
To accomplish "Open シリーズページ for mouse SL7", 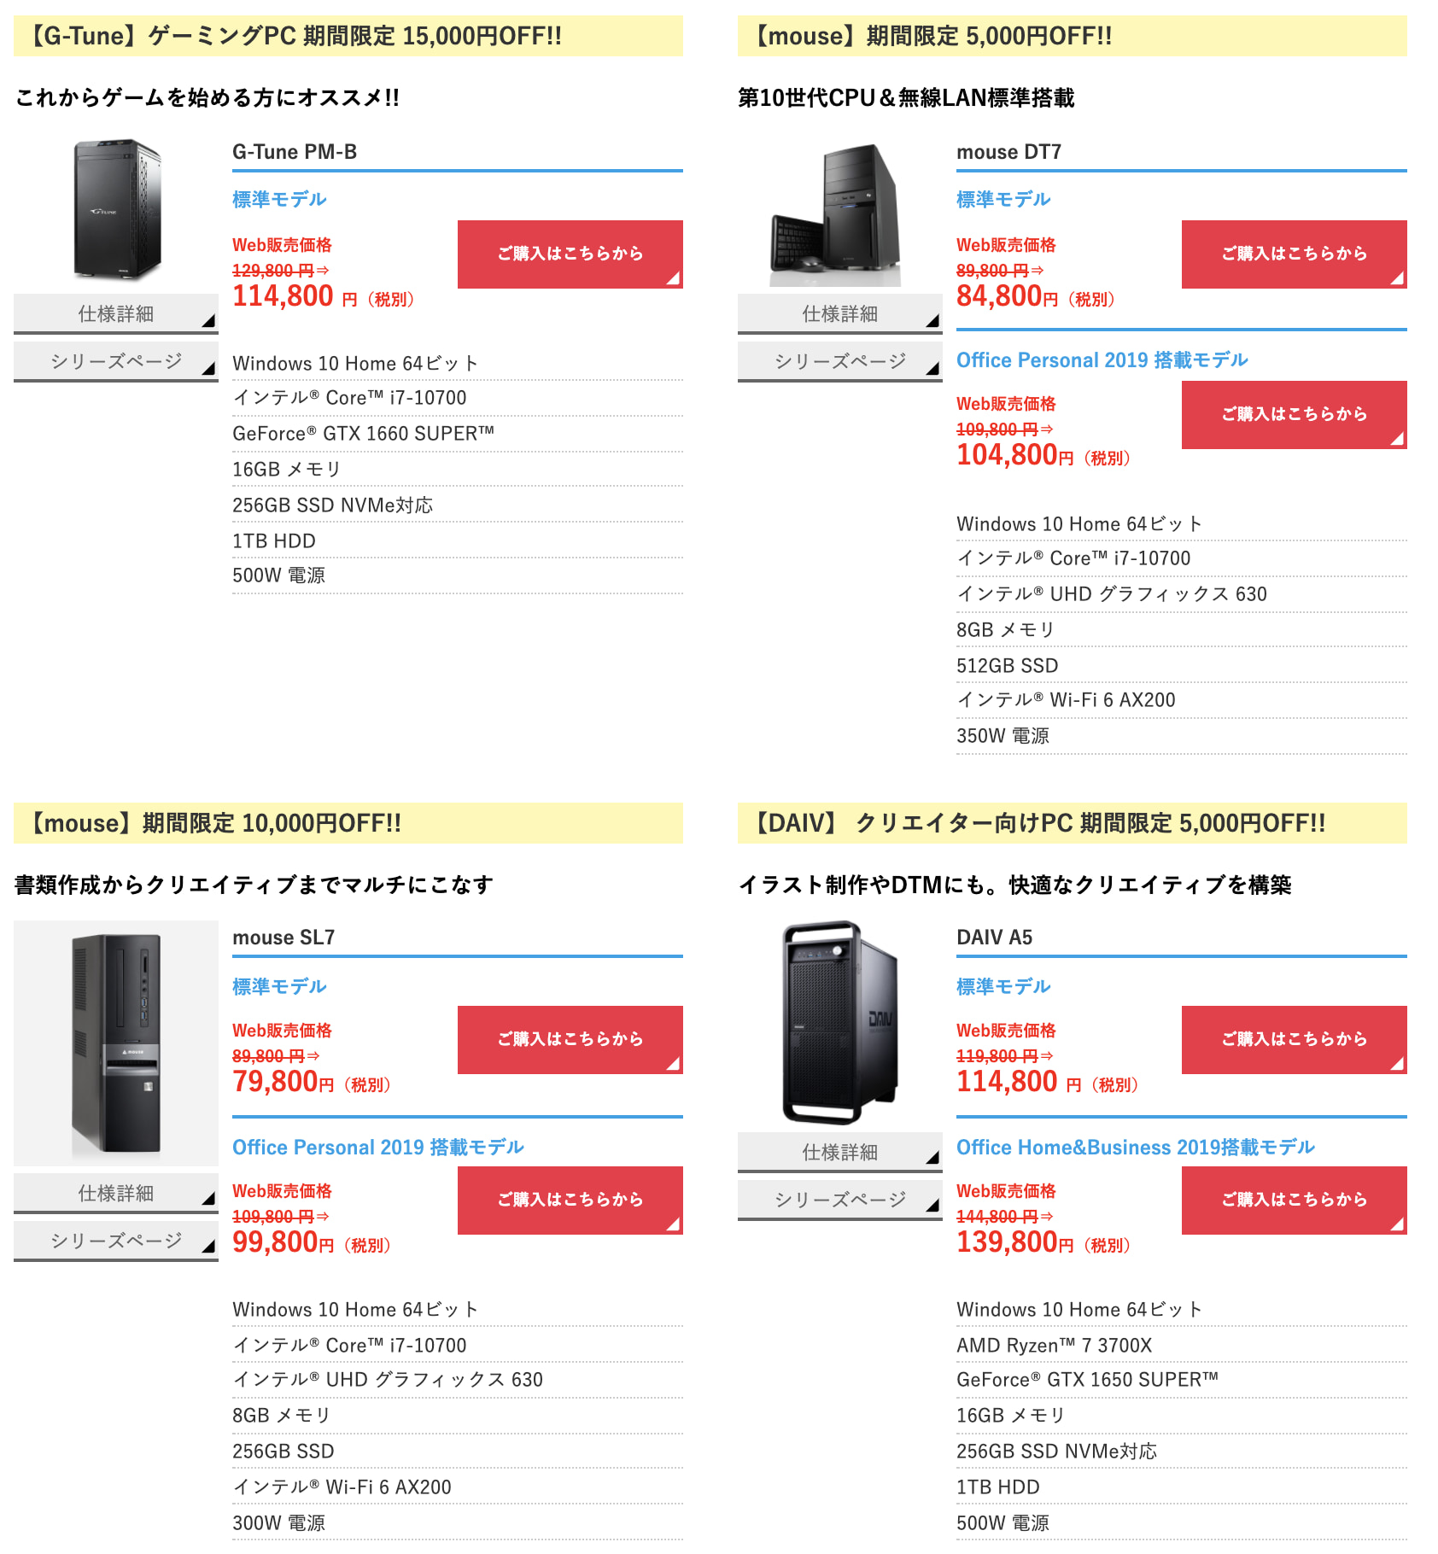I will click(116, 1241).
